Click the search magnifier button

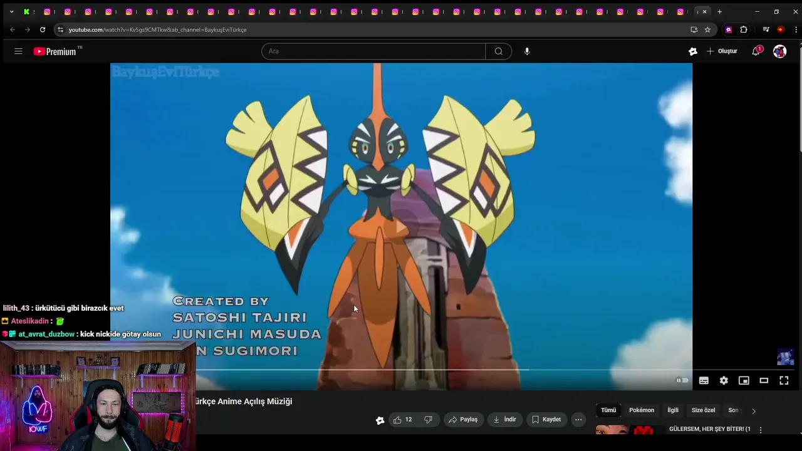pos(499,51)
